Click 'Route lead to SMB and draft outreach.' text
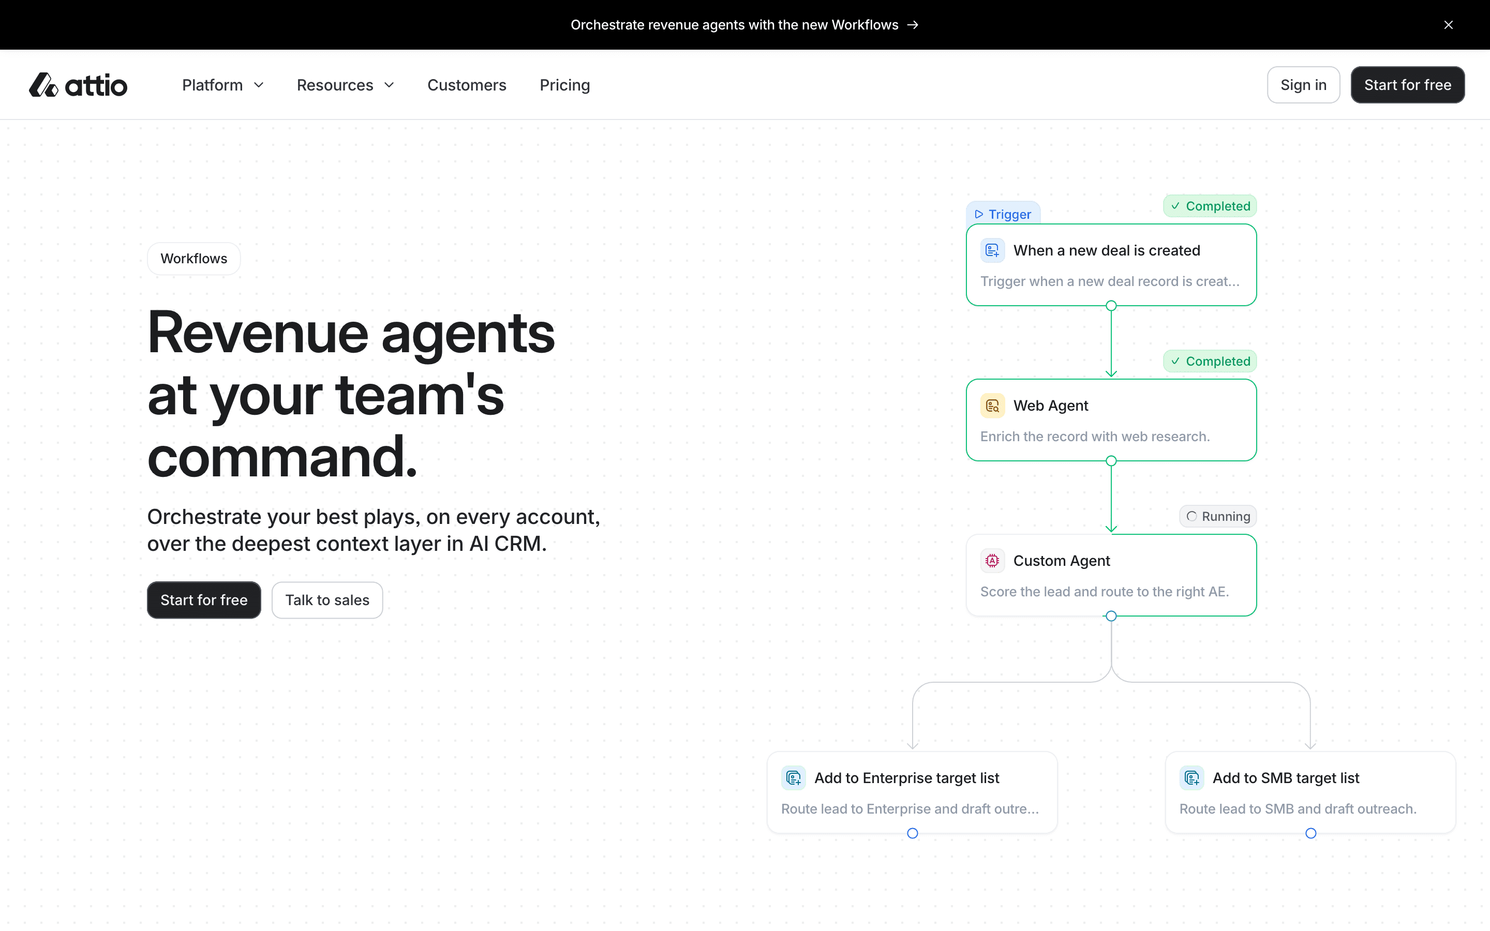The width and height of the screenshot is (1490, 931). point(1298,809)
